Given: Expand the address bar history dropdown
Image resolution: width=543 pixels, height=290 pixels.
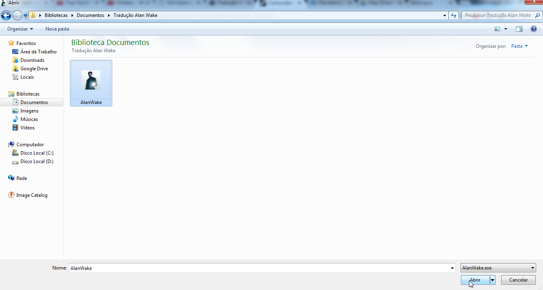Looking at the screenshot, I should [x=444, y=16].
